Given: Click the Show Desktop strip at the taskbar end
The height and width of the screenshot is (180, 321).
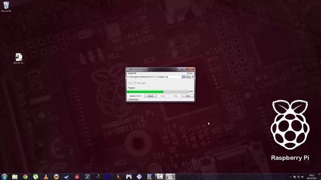Looking at the screenshot, I should (x=319, y=176).
